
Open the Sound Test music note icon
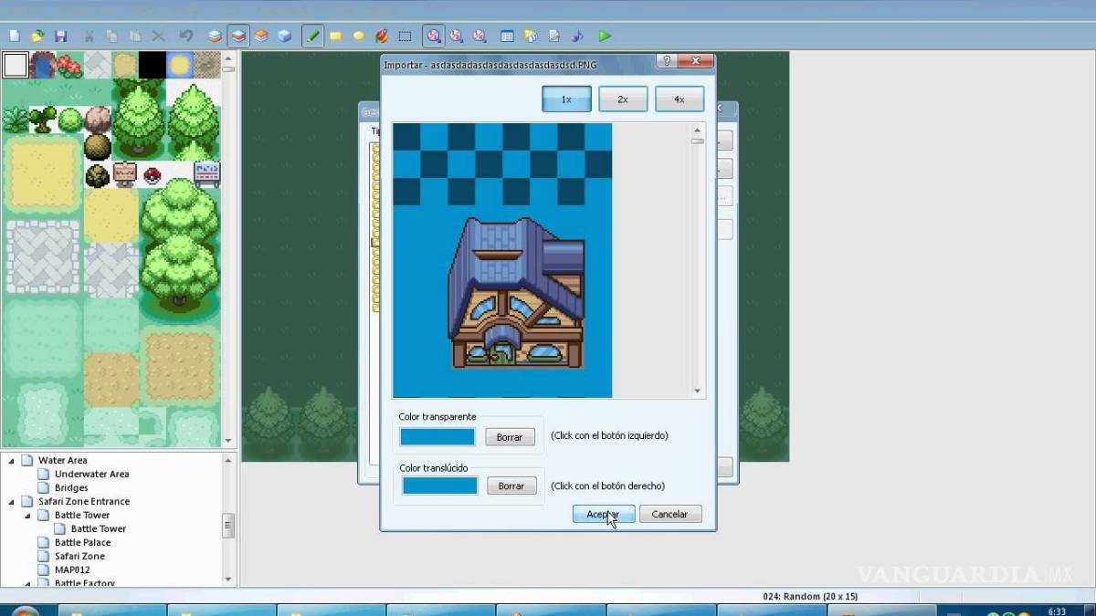click(577, 37)
